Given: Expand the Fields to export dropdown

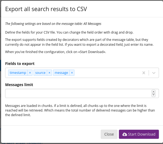Looking at the screenshot, I should pyautogui.click(x=154, y=73).
